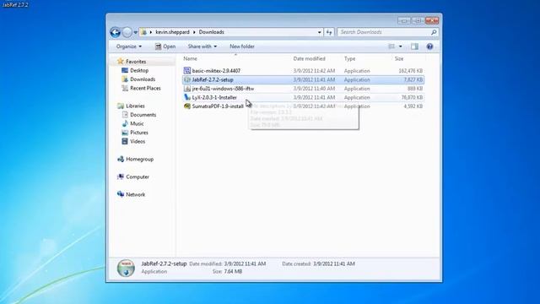Viewport: 540px width, 304px height.
Task: Click the Pictures library icon
Action: coord(125,133)
